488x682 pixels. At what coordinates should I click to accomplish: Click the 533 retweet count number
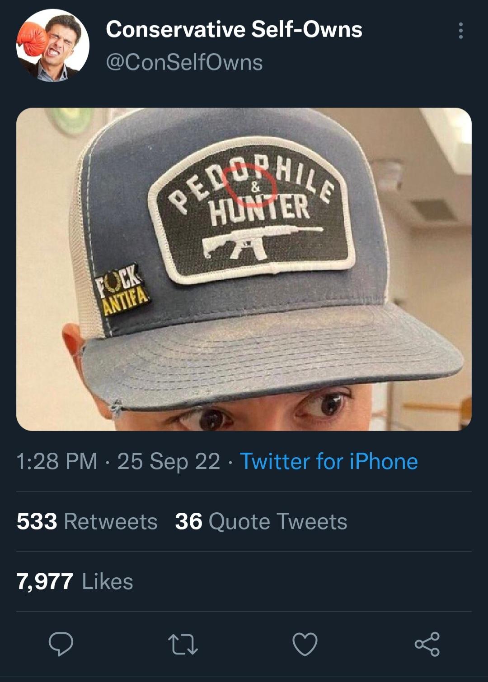37,521
